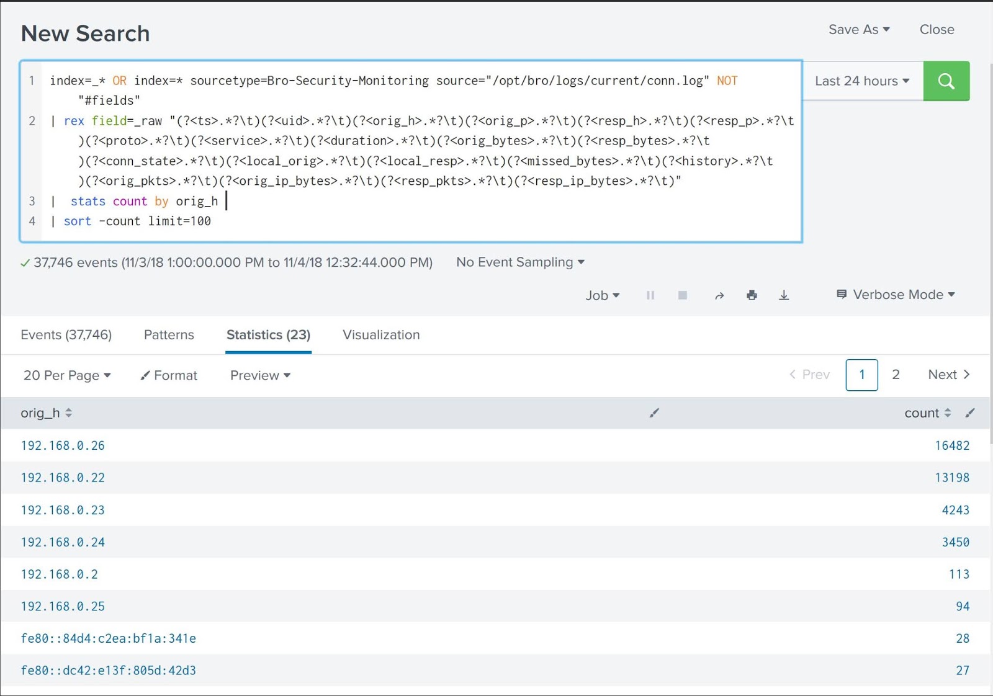The image size is (993, 696).
Task: Stop the running search job
Action: pos(682,295)
